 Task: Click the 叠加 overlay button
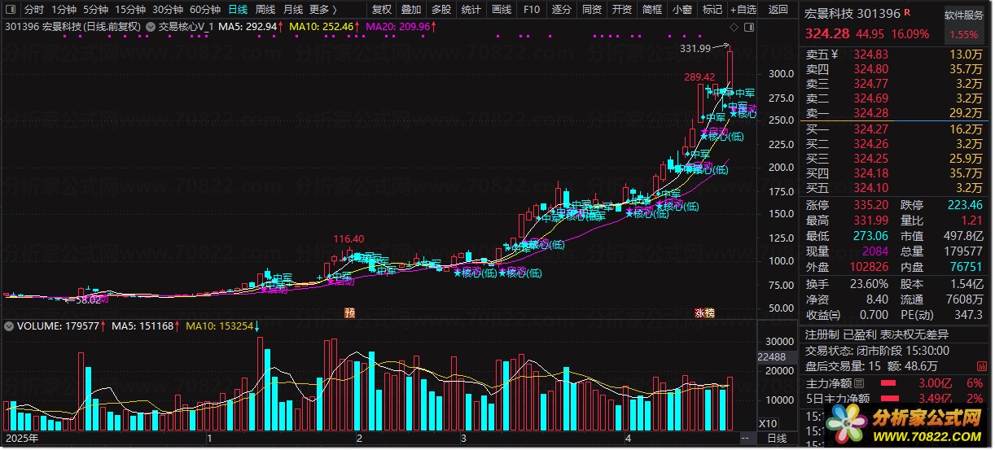point(411,10)
